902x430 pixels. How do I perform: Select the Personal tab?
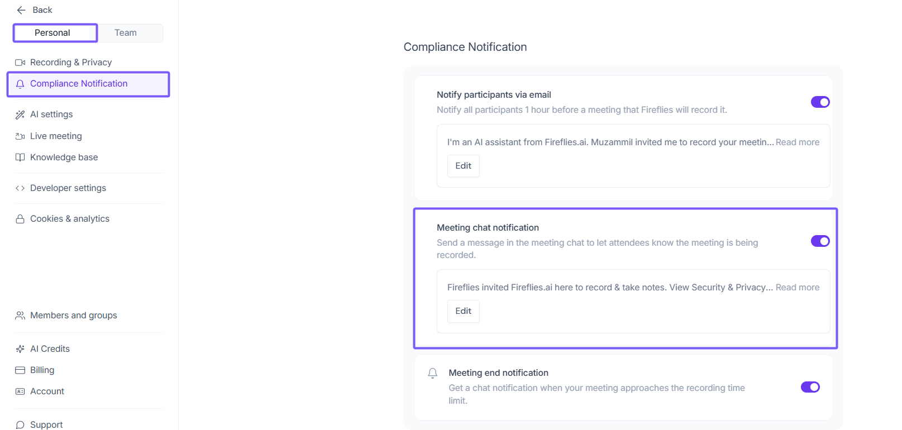point(53,33)
